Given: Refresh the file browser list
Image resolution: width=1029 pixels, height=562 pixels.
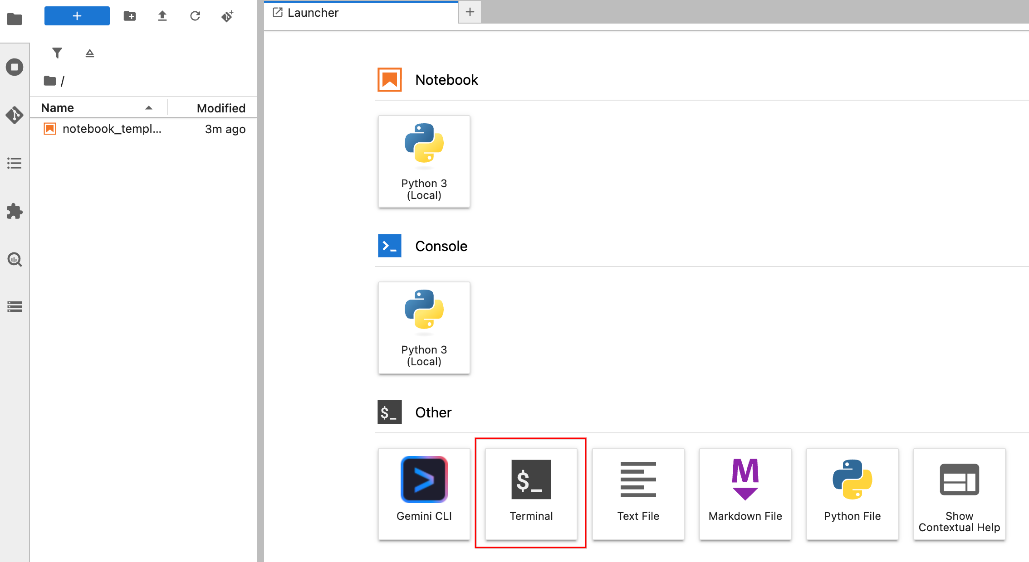Looking at the screenshot, I should tap(195, 16).
